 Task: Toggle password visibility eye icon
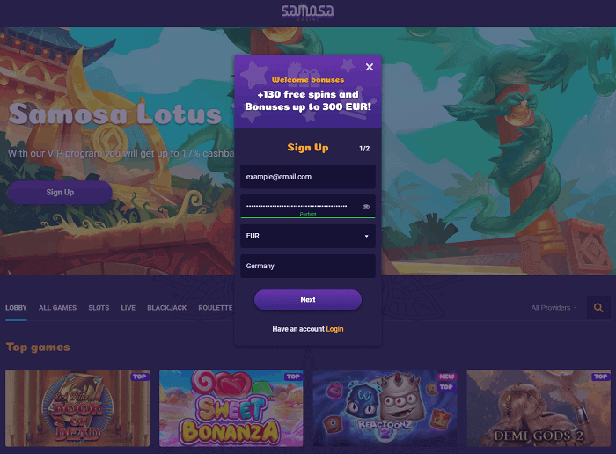366,207
